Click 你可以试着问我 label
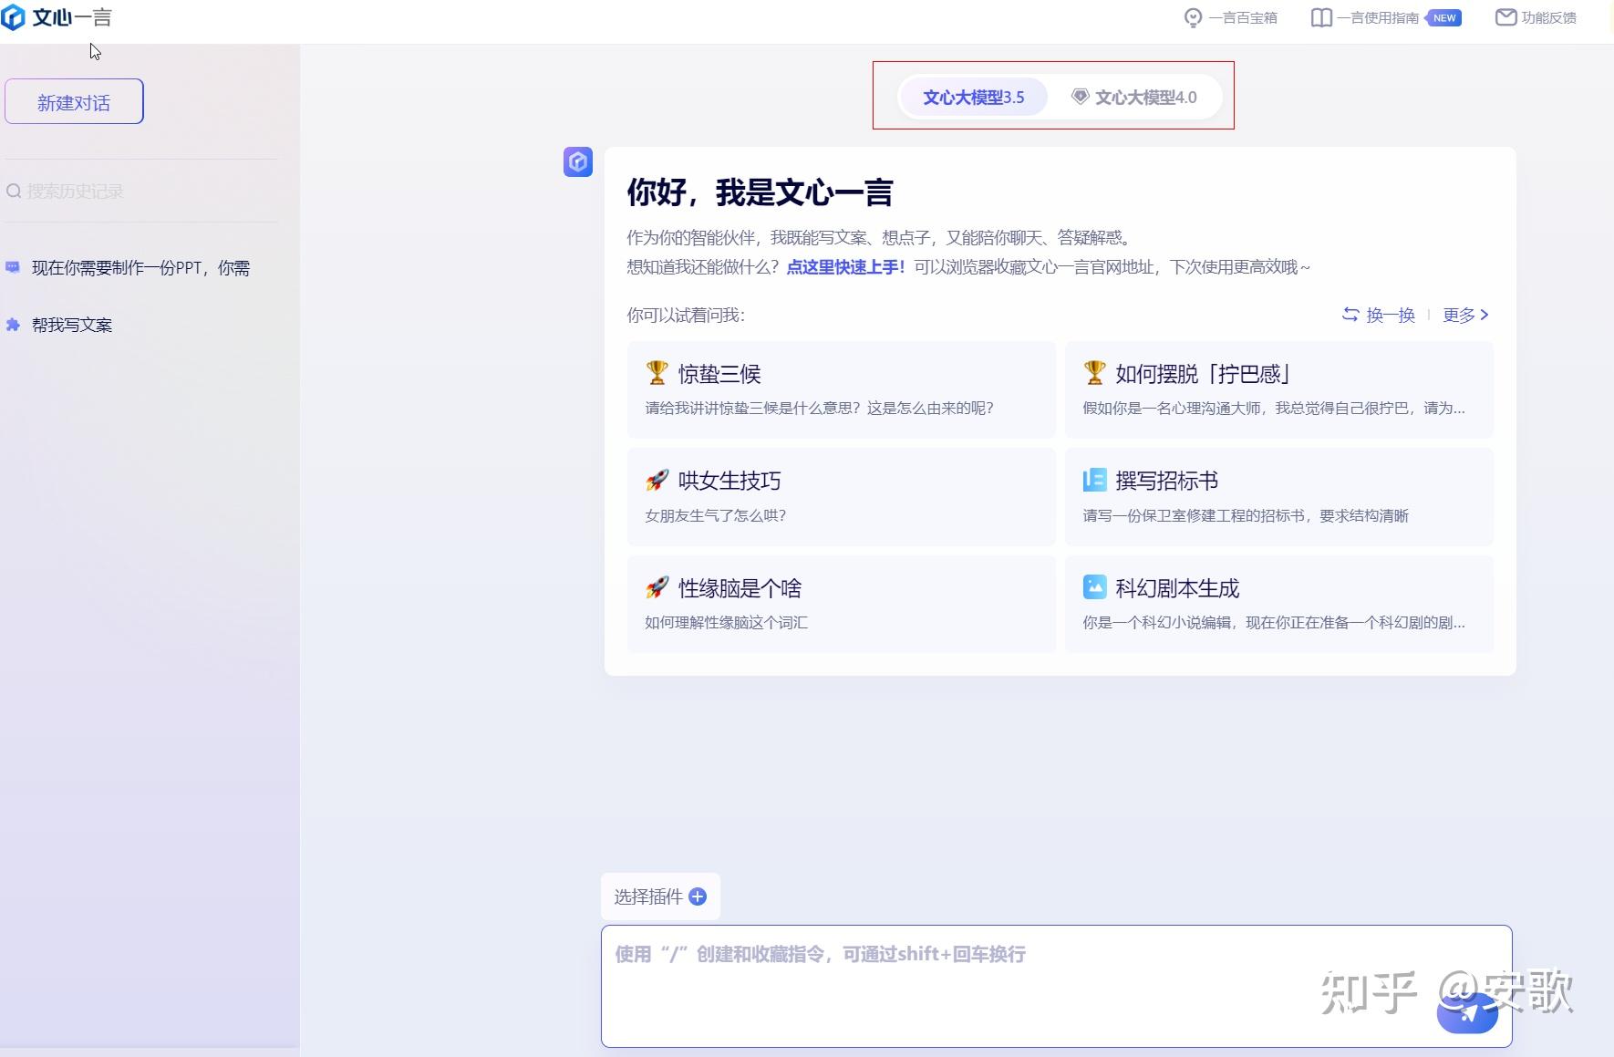 [x=686, y=316]
